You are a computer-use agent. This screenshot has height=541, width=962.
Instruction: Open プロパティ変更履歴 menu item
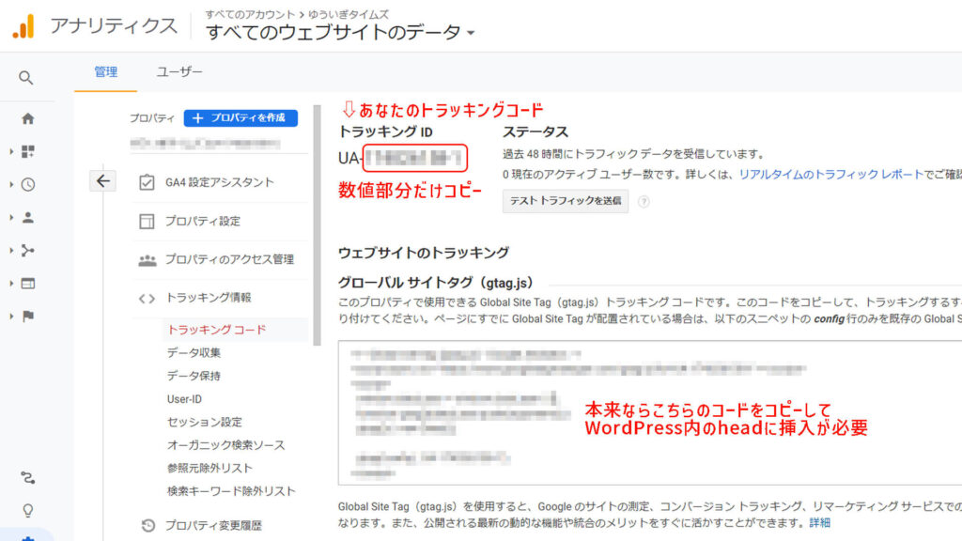pyautogui.click(x=213, y=526)
